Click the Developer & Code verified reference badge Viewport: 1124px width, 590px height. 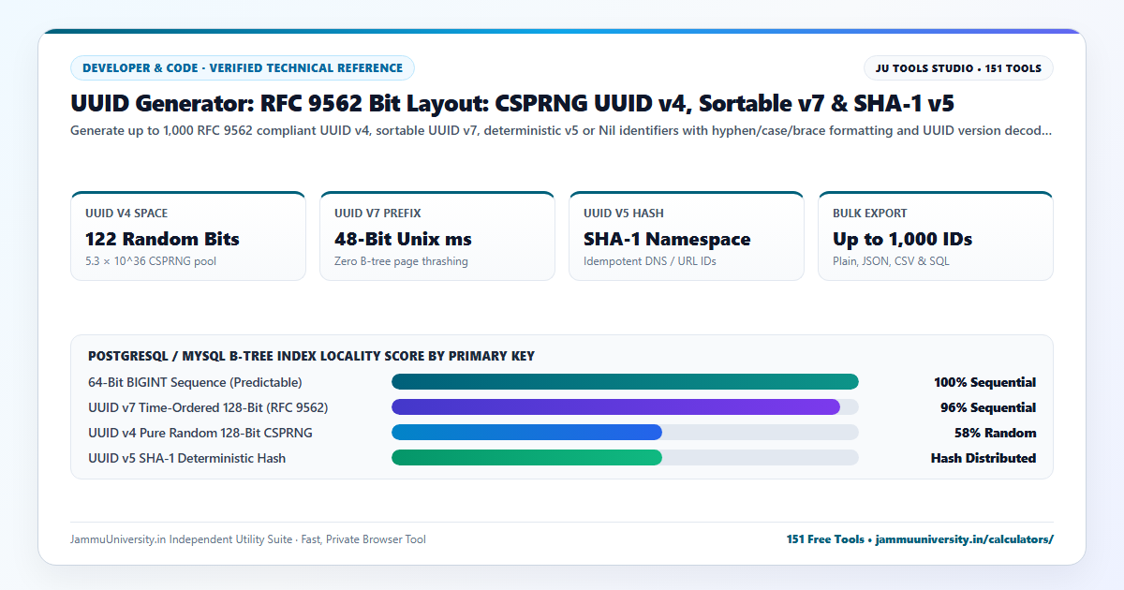243,68
